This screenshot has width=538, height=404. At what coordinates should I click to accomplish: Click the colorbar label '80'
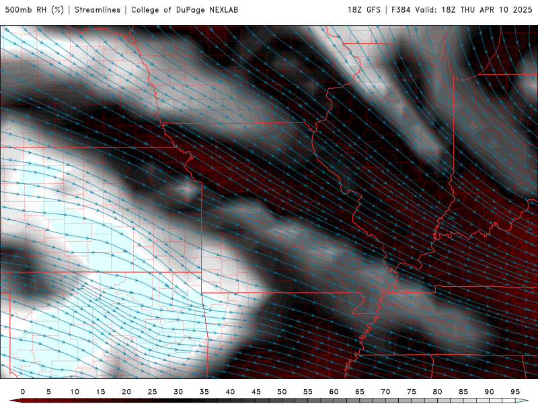[437, 392]
